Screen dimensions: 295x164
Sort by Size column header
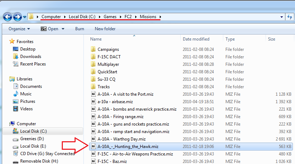[272, 39]
